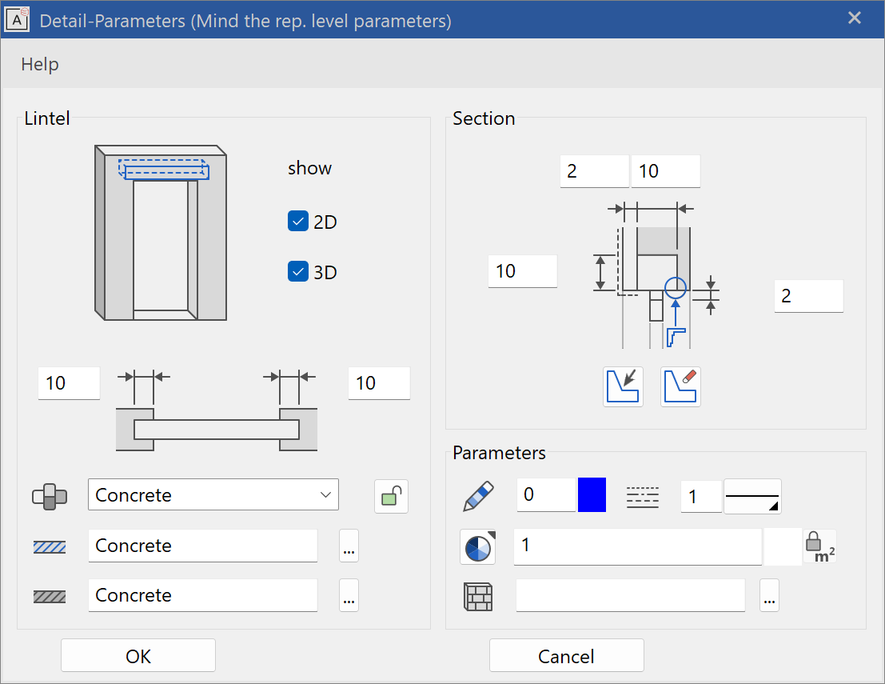Click the priority field showing 1
This screenshot has width=885, height=684.
638,546
